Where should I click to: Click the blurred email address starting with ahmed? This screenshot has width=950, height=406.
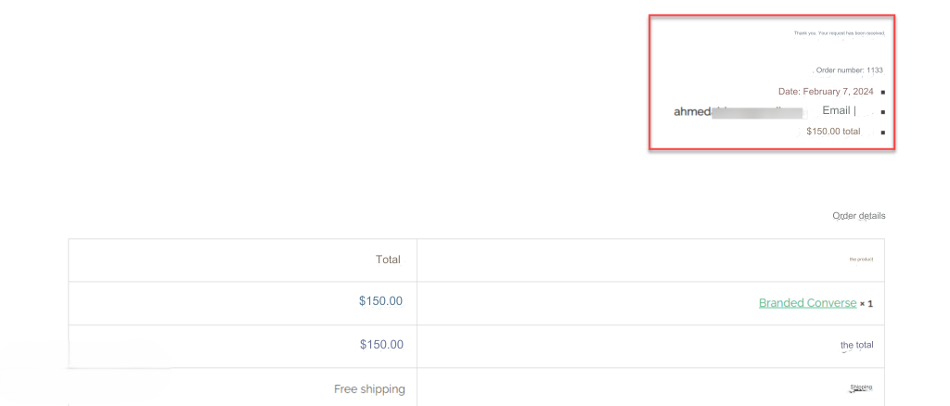click(x=738, y=112)
